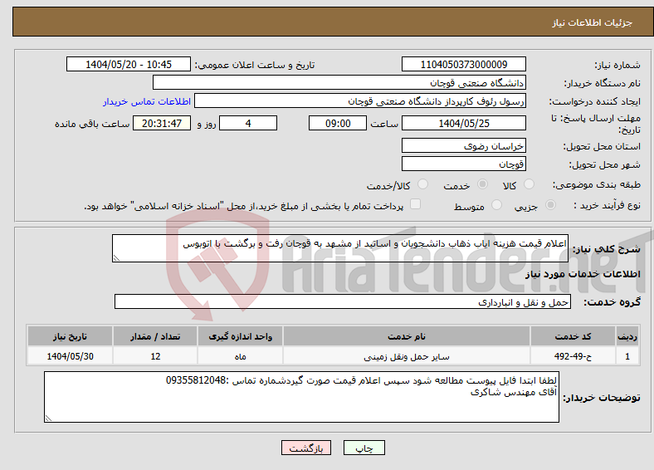Click the تعداد / مقدار column header
The width and height of the screenshot is (654, 470).
[155, 336]
